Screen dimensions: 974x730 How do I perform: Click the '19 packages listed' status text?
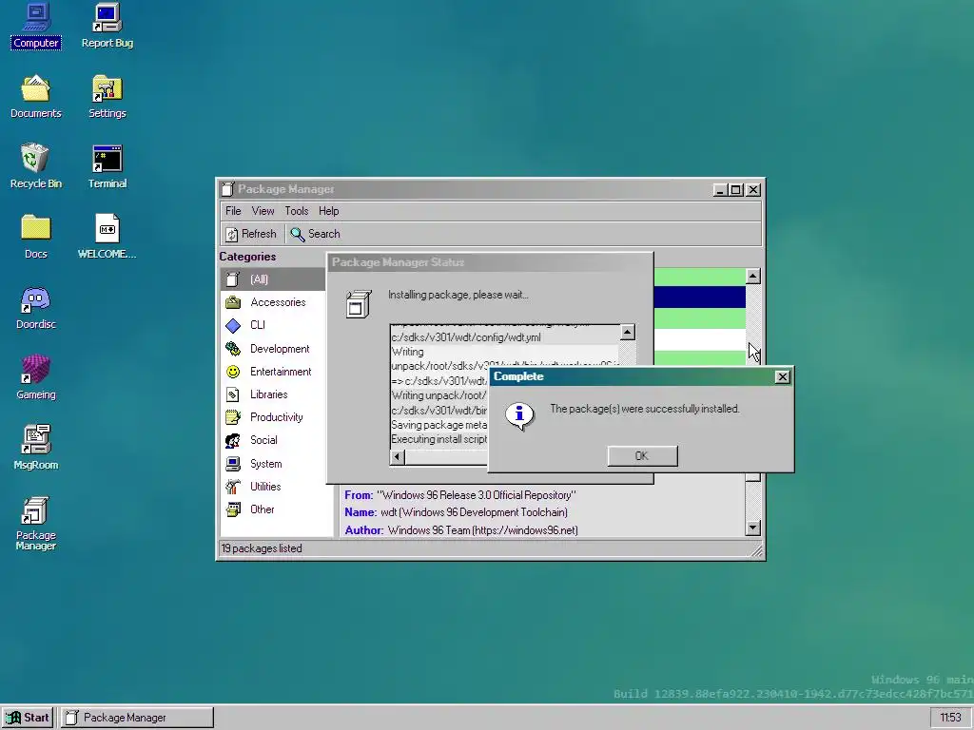pos(262,548)
